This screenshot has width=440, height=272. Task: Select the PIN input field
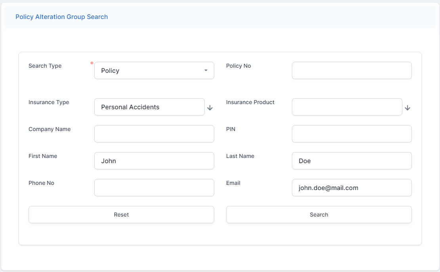352,134
